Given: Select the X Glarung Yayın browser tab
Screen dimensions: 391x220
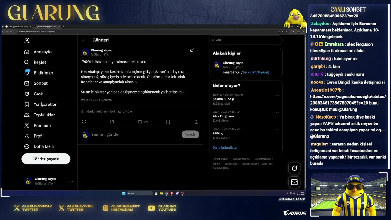Looking at the screenshot, I should coord(47,27).
